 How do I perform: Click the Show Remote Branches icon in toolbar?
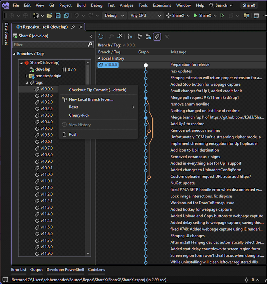[149, 37]
